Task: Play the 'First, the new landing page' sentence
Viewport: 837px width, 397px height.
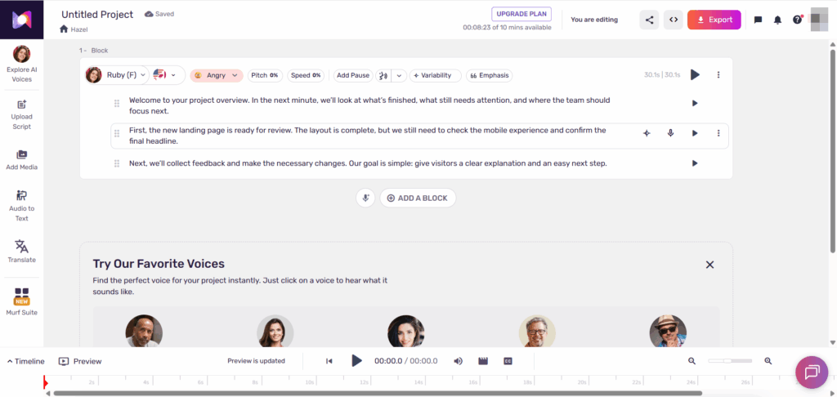Action: tap(695, 133)
